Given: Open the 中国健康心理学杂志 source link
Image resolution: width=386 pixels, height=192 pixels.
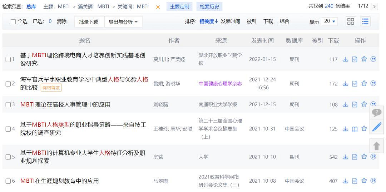Looking at the screenshot, I should click(220, 84).
